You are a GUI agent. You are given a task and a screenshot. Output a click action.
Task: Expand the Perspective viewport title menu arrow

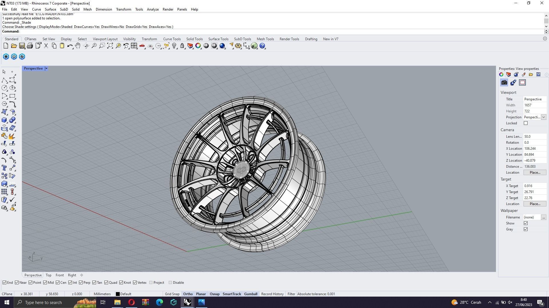(46, 68)
